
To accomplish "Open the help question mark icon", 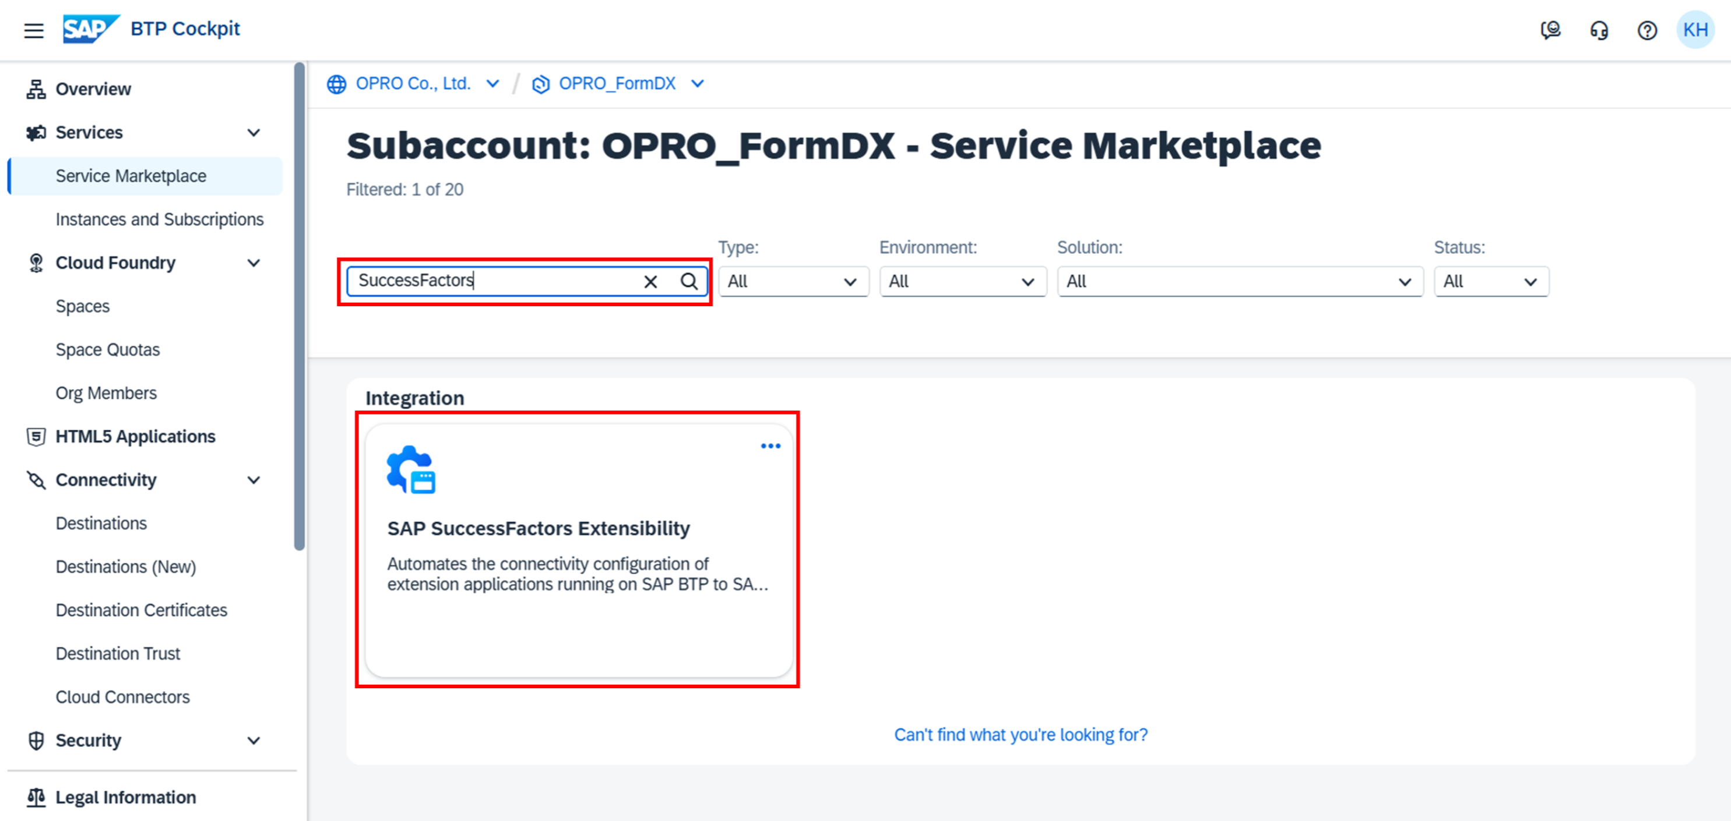I will point(1647,30).
